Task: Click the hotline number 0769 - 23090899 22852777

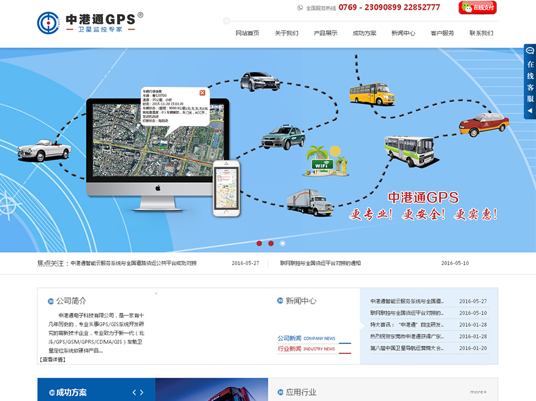Action: point(390,7)
